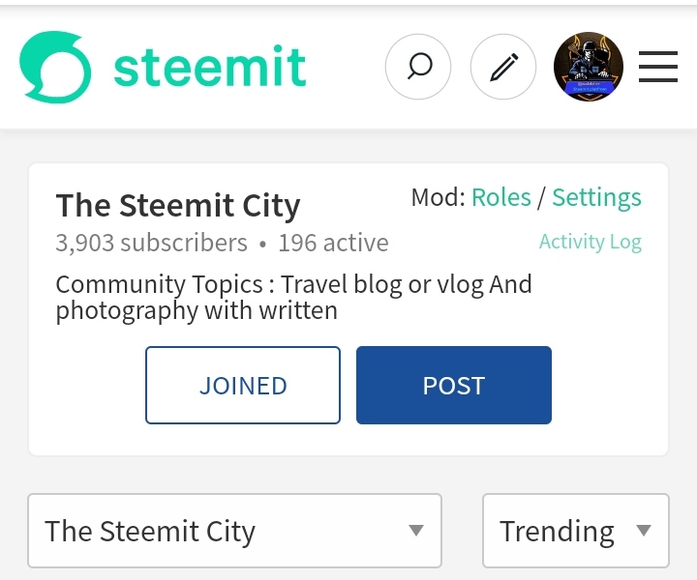The image size is (697, 580).
Task: Toggle the JOINED subscription button
Action: pyautogui.click(x=243, y=385)
